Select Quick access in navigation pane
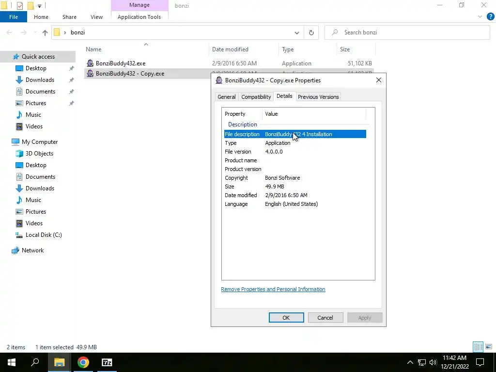This screenshot has height=372, width=496. tap(38, 57)
